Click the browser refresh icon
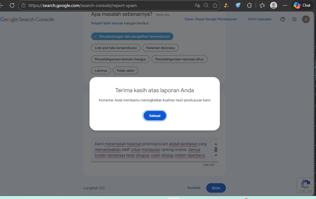The height and width of the screenshot is (199, 316). (x=12, y=5)
